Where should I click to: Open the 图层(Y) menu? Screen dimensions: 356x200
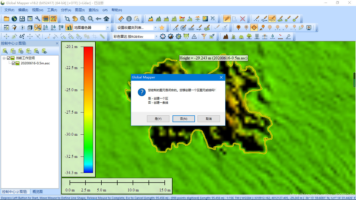click(x=80, y=10)
